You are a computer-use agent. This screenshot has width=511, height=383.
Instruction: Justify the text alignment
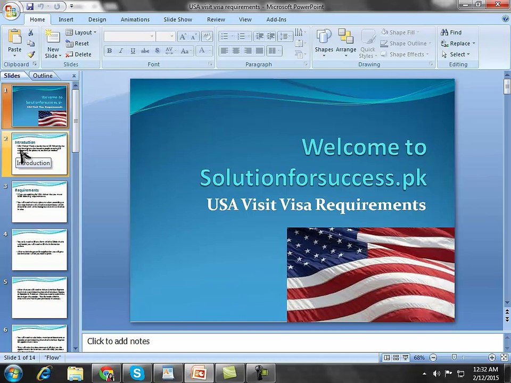pos(259,51)
